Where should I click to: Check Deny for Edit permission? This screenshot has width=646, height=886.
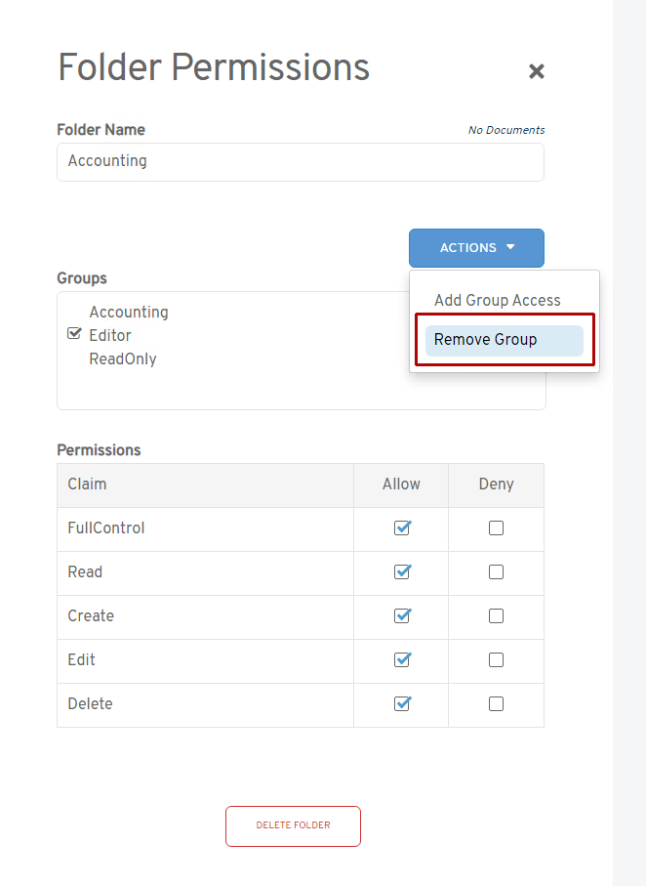pos(496,660)
